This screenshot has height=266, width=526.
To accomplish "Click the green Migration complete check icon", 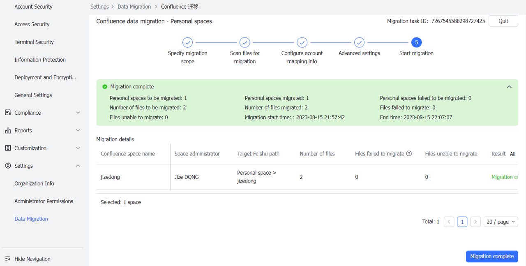I will pyautogui.click(x=105, y=87).
